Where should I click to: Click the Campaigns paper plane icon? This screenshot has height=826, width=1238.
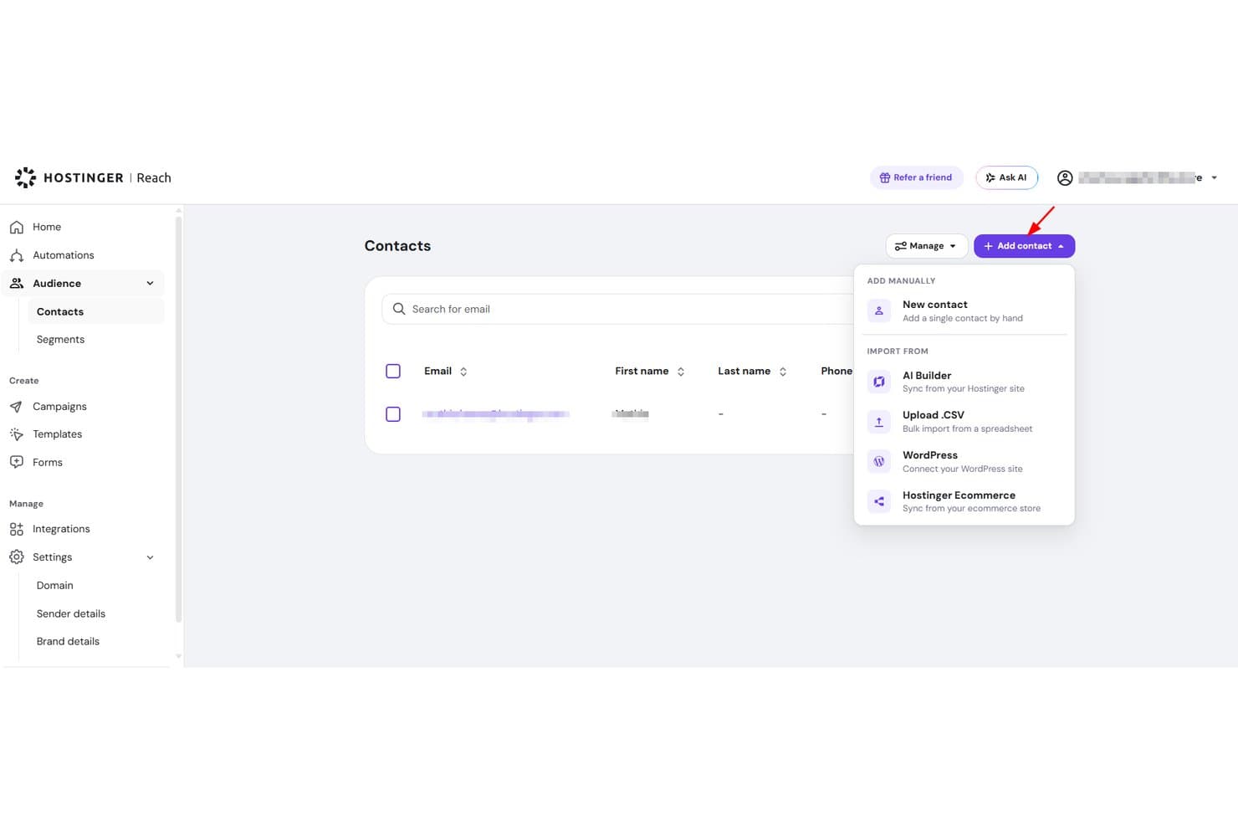coord(17,407)
